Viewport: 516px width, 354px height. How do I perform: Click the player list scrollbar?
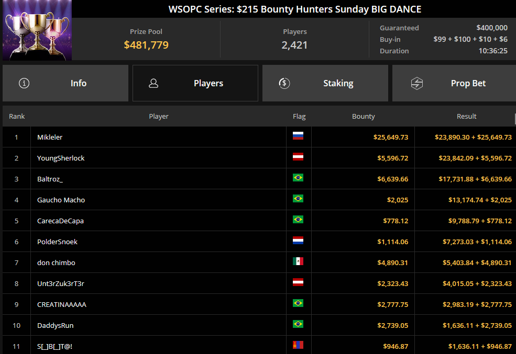coord(515,119)
